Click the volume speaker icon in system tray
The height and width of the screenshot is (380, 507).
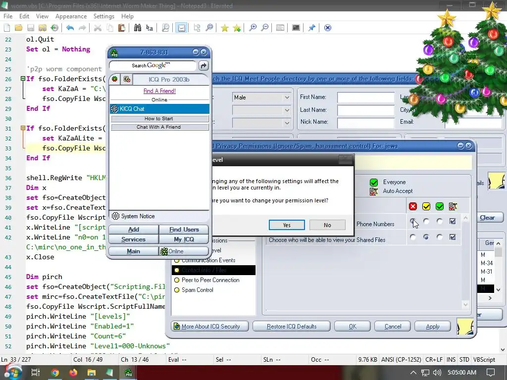click(437, 373)
